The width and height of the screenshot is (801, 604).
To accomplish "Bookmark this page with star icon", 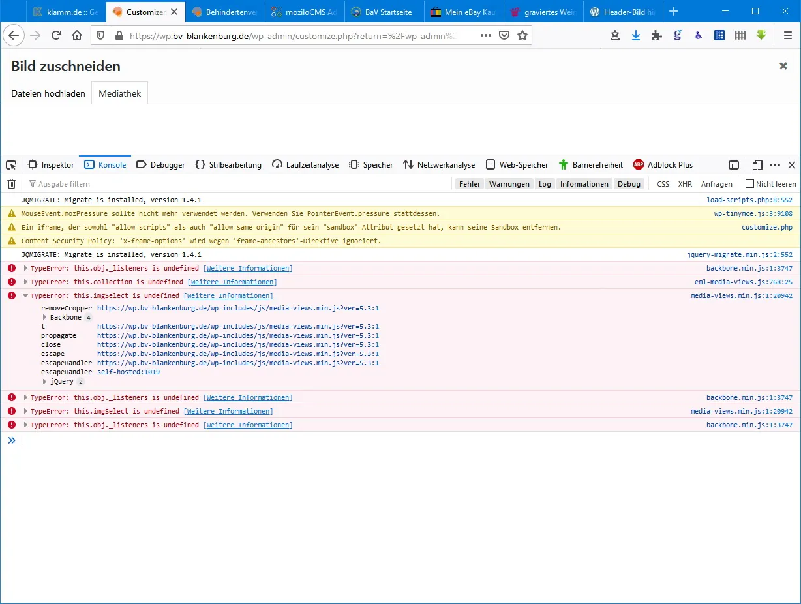I will click(522, 36).
